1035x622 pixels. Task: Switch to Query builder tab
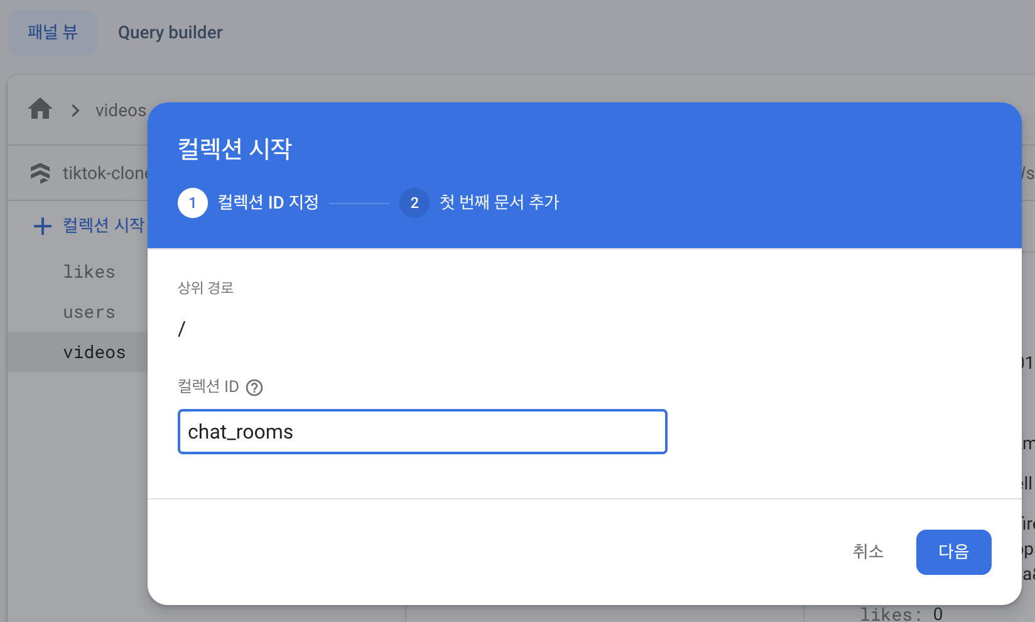click(x=170, y=32)
